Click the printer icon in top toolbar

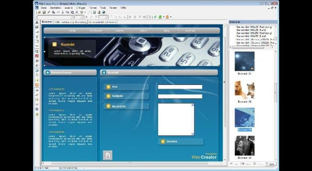pyautogui.click(x=99, y=12)
